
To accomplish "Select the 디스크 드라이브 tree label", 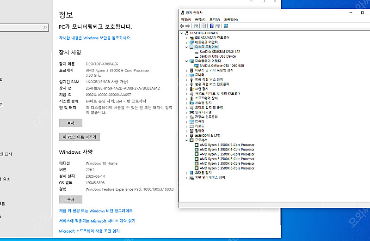I will [206, 47].
